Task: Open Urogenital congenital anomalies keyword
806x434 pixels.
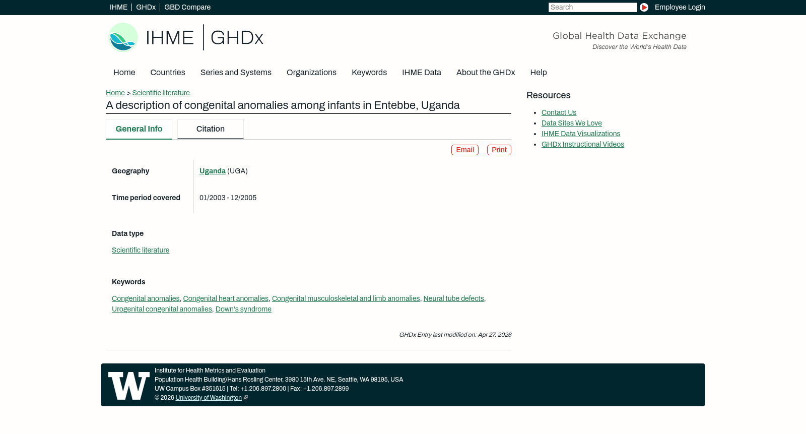Action: [162, 309]
